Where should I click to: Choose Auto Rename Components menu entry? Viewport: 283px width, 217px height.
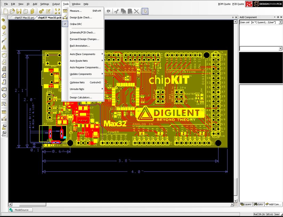[83, 67]
